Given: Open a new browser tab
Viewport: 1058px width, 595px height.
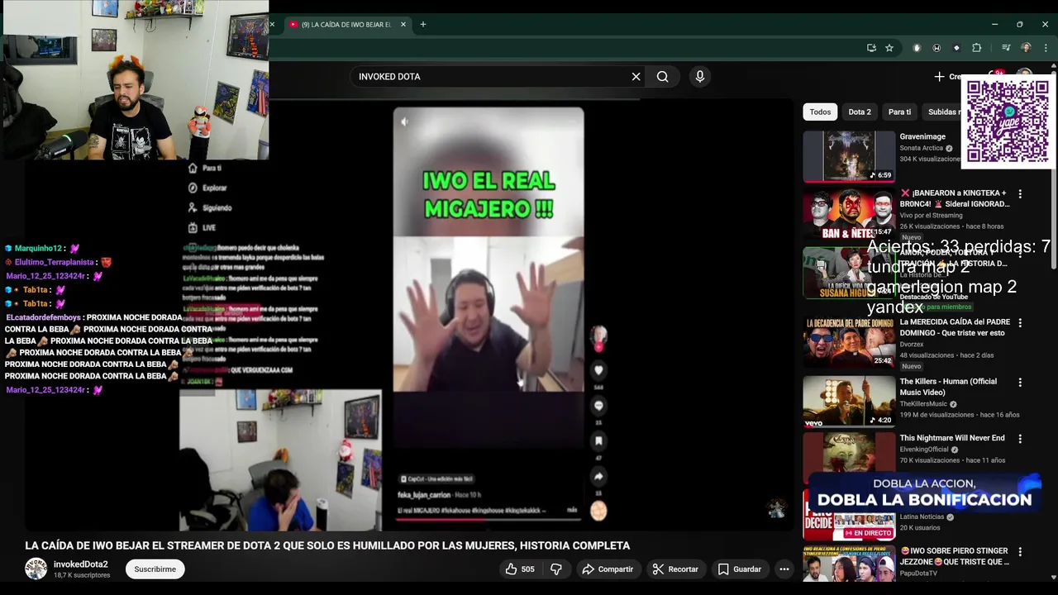Looking at the screenshot, I should point(422,24).
